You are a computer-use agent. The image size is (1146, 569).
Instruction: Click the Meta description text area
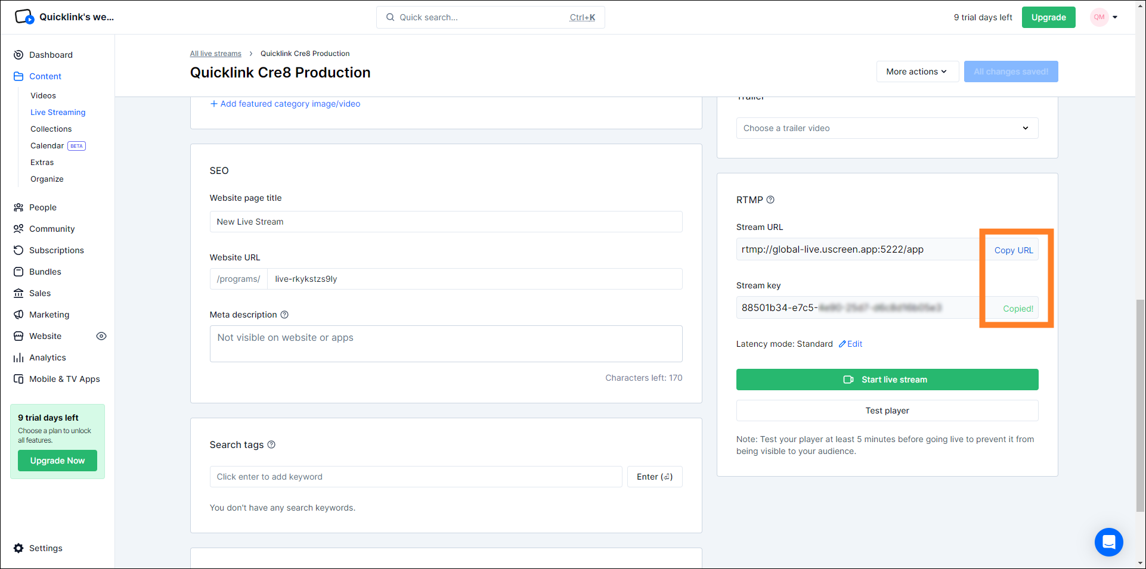point(446,344)
